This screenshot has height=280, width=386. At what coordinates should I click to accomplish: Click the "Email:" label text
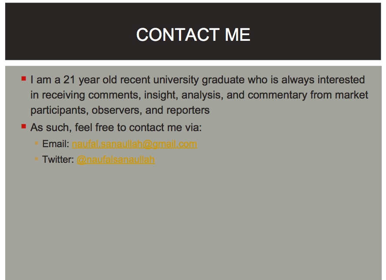56,144
